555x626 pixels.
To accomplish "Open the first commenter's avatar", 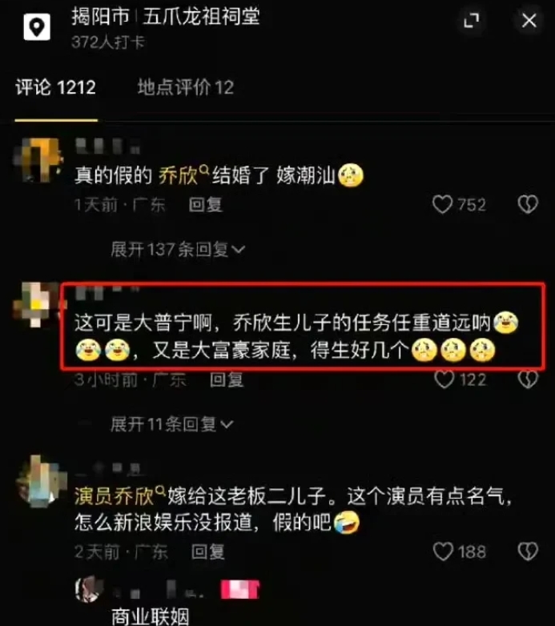I will point(37,159).
